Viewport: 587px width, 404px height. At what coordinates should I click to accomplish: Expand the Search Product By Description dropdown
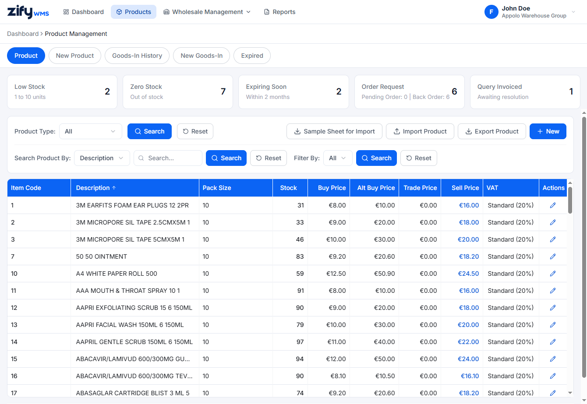pos(102,158)
